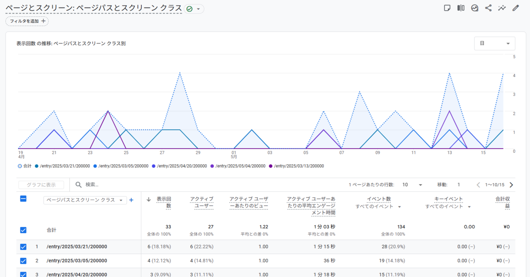Open すべてのイベント dropdown under イベント数
The height and width of the screenshot is (277, 530).
click(x=378, y=206)
